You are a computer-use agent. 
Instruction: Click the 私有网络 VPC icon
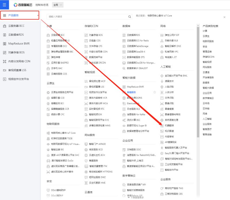click(x=162, y=52)
